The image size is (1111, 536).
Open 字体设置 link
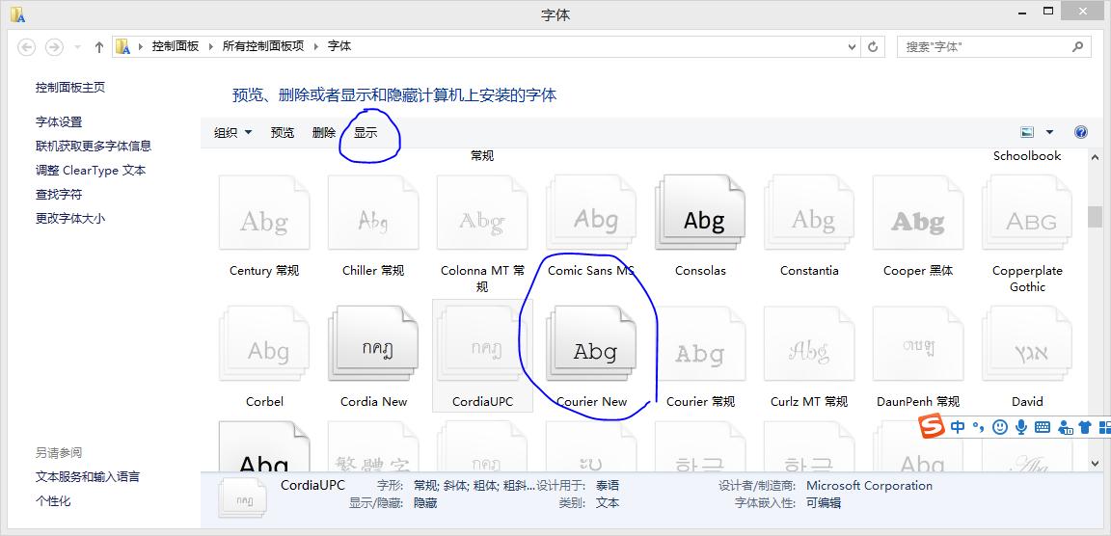pyautogui.click(x=59, y=122)
